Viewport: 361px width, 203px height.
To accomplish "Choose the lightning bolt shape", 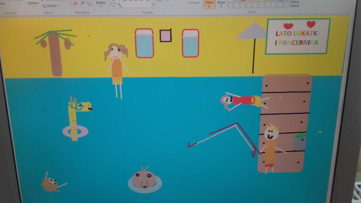I will pyautogui.click(x=119, y=5).
